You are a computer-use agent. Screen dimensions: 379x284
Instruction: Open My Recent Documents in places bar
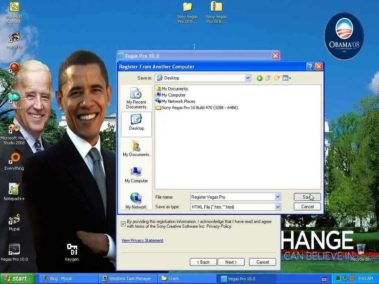click(136, 98)
